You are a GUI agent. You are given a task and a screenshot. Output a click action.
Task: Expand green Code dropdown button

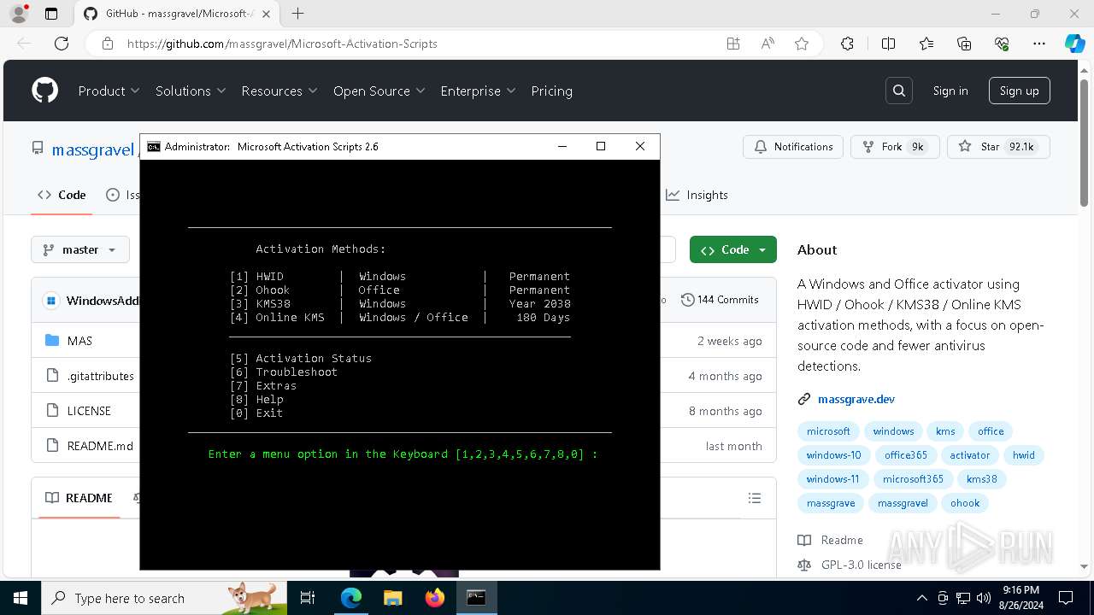click(x=733, y=249)
